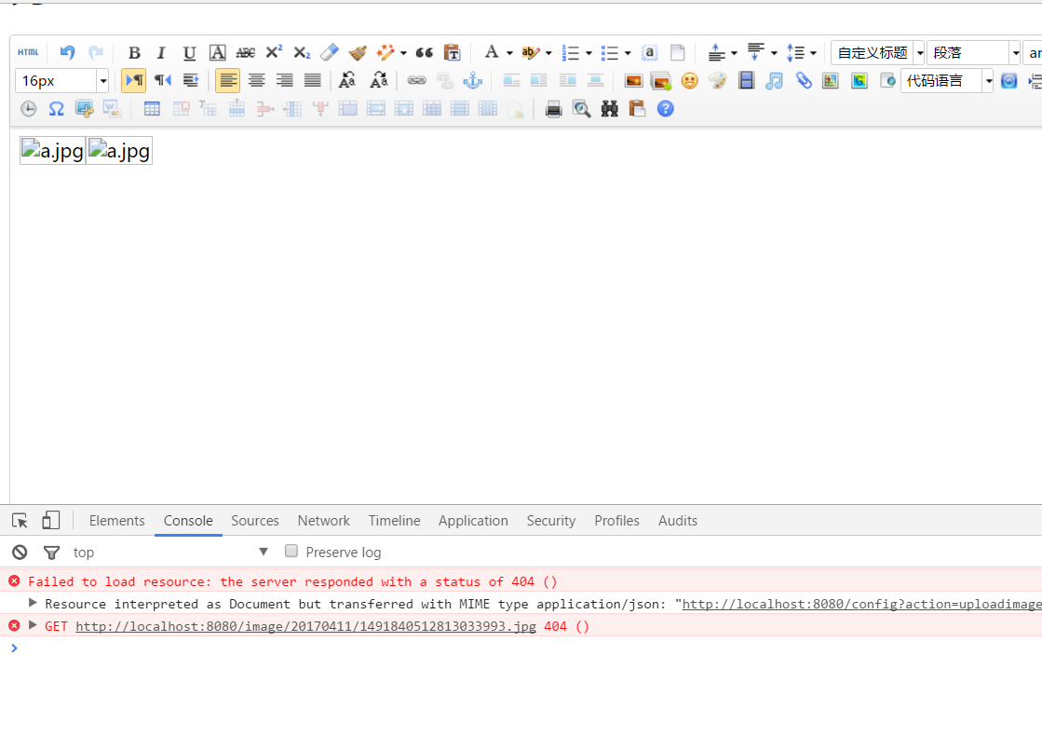Apply font border to text
Viewport: 1042px width, 737px height.
coord(217,52)
